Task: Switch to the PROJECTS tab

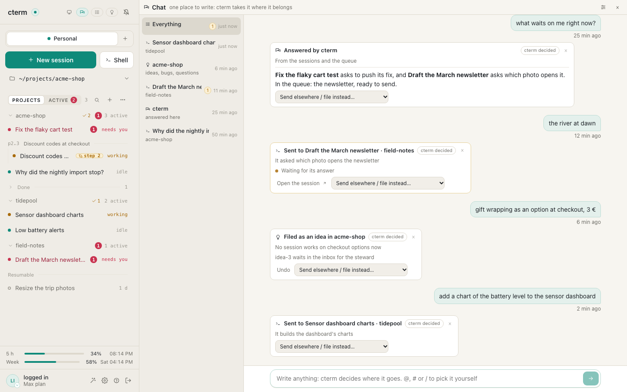Action: click(26, 100)
